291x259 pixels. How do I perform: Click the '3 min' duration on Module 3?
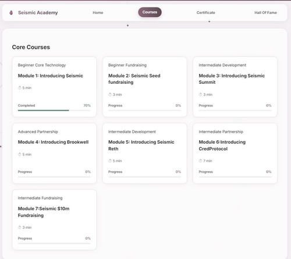coord(208,95)
